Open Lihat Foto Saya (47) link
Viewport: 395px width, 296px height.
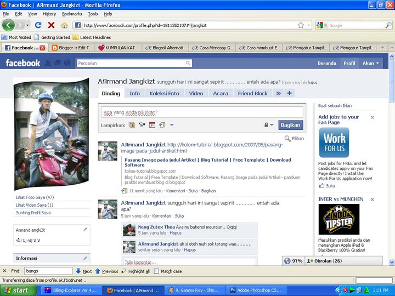tap(35, 197)
